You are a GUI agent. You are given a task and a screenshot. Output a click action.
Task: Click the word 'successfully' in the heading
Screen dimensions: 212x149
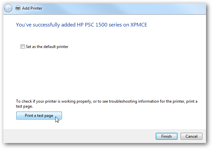pos(46,25)
